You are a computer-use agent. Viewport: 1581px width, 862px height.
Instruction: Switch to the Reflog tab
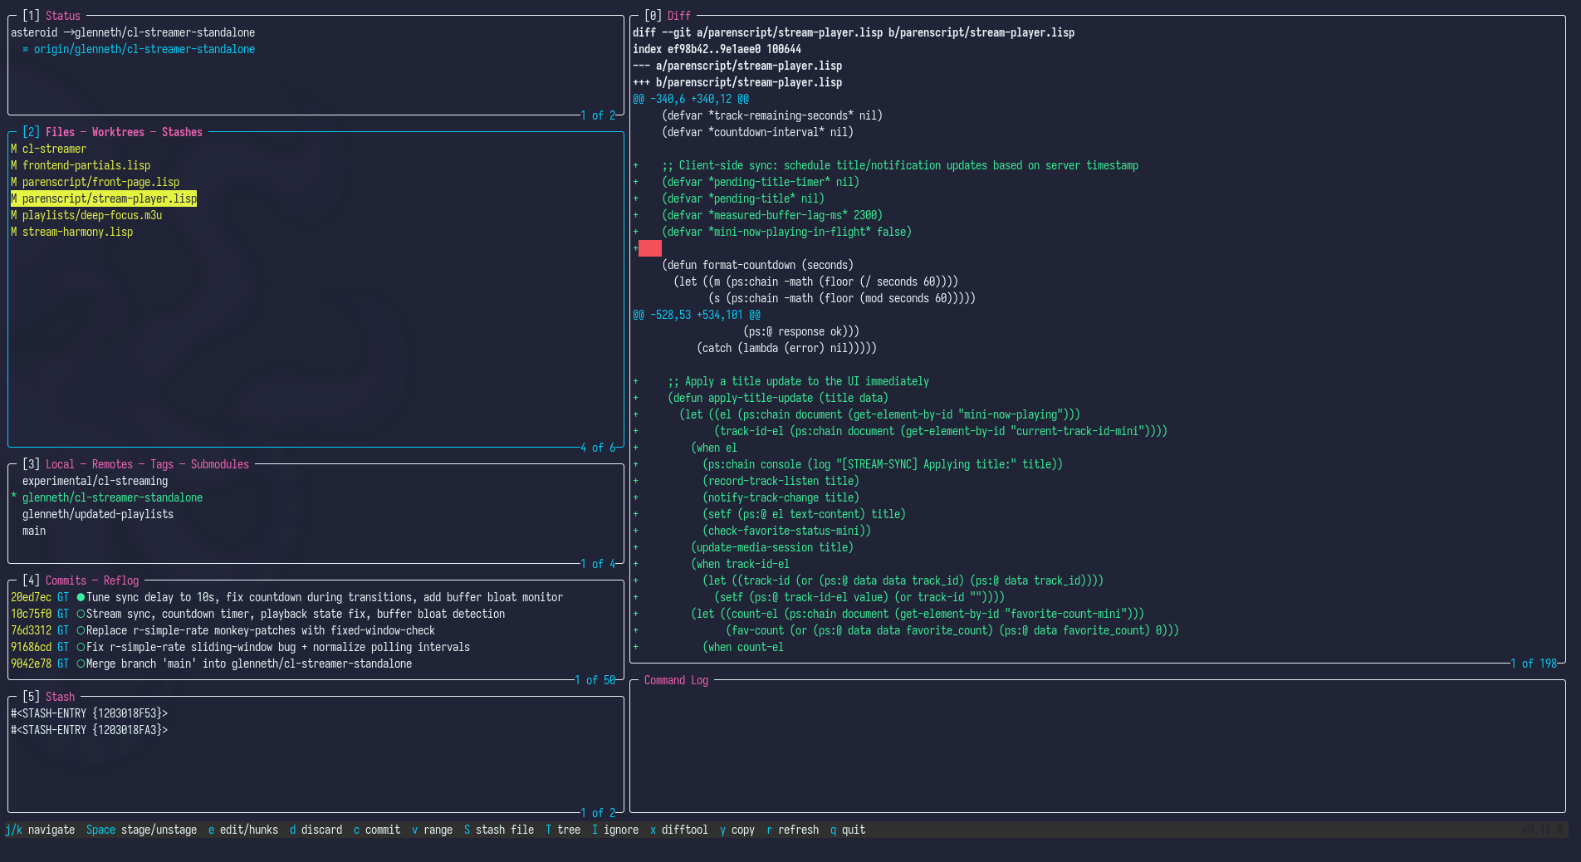(121, 580)
